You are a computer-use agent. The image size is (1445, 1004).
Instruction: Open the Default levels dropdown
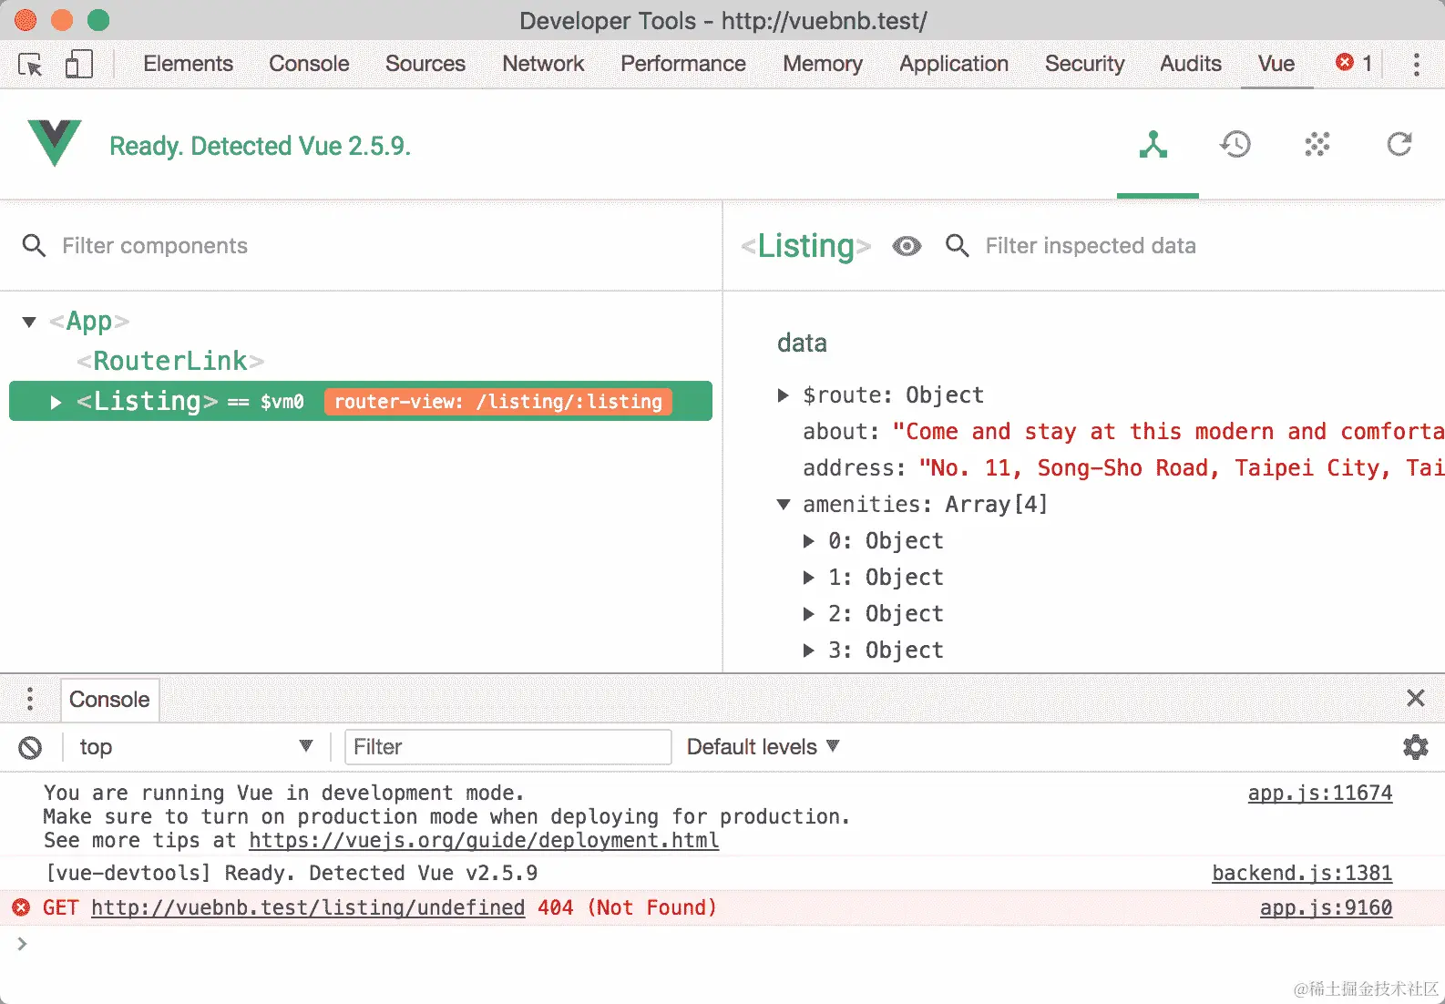[763, 747]
